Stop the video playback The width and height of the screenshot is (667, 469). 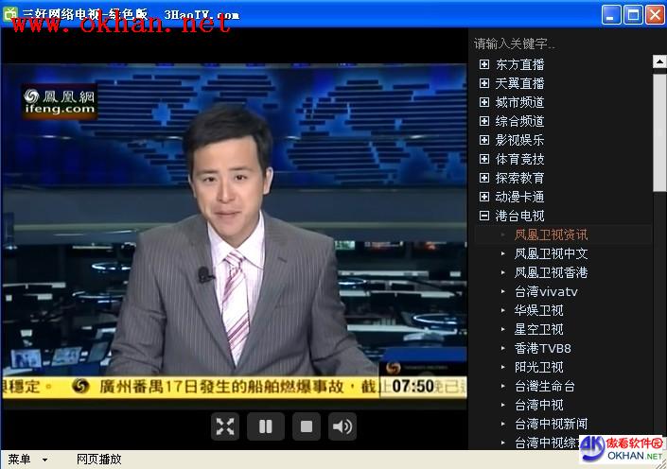307,426
